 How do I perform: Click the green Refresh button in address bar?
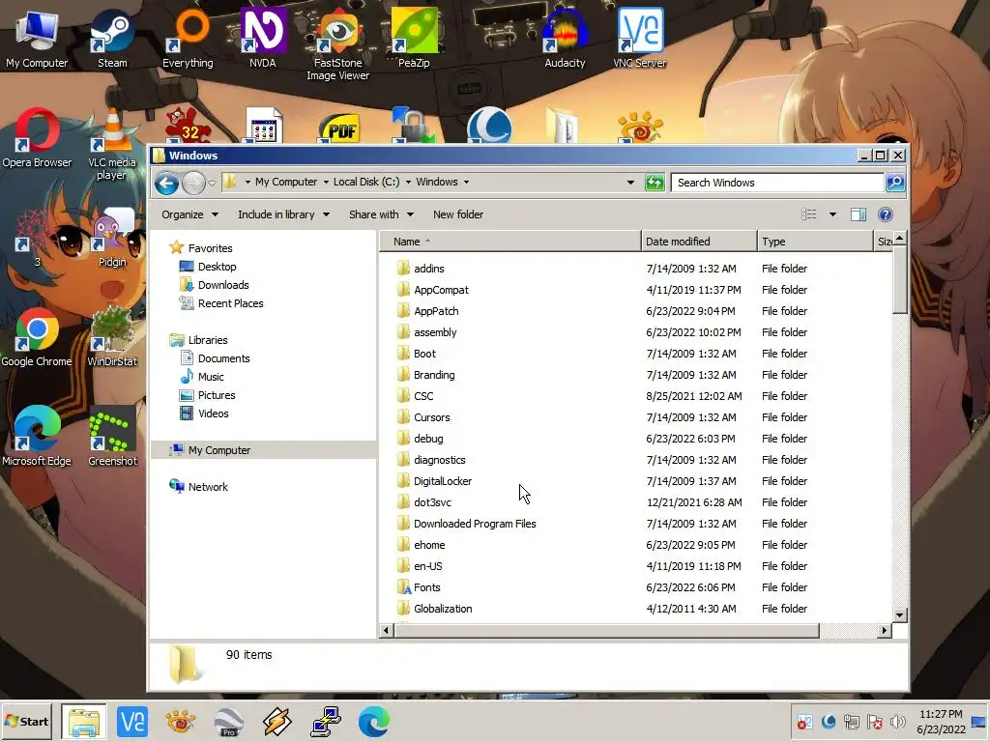pos(655,183)
